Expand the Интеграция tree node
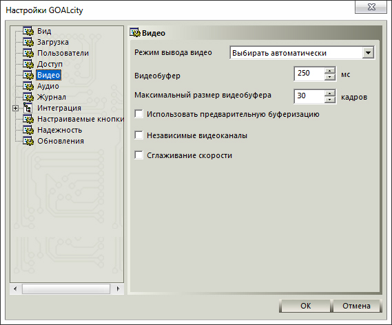 pyautogui.click(x=15, y=108)
